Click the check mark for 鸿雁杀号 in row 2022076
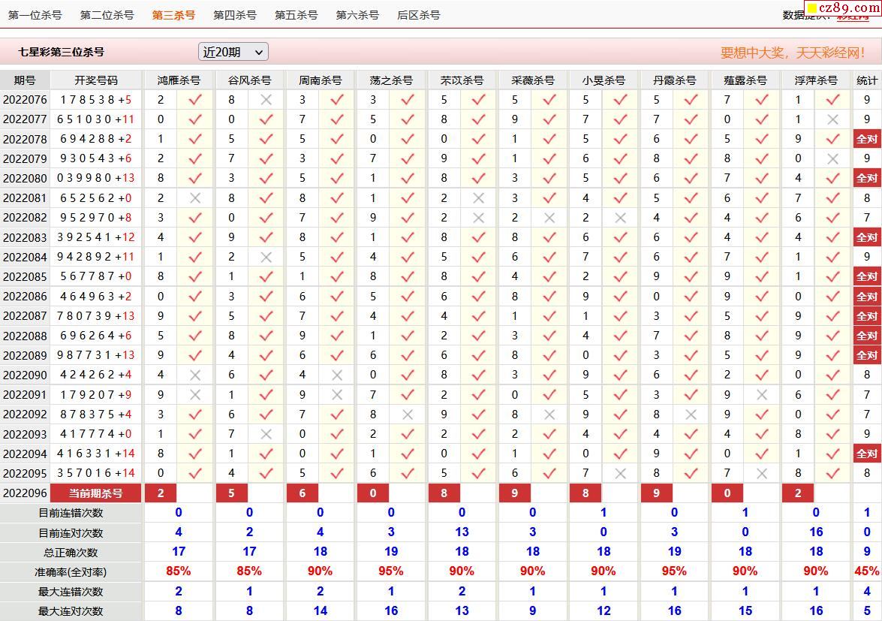 point(195,100)
